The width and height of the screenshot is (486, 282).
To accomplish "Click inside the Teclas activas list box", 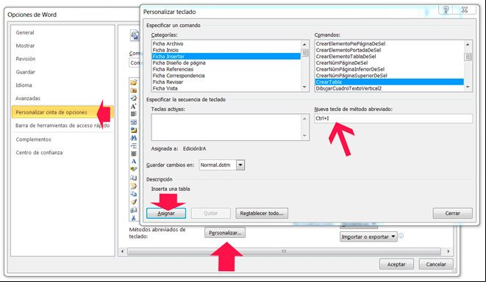I will tap(226, 127).
